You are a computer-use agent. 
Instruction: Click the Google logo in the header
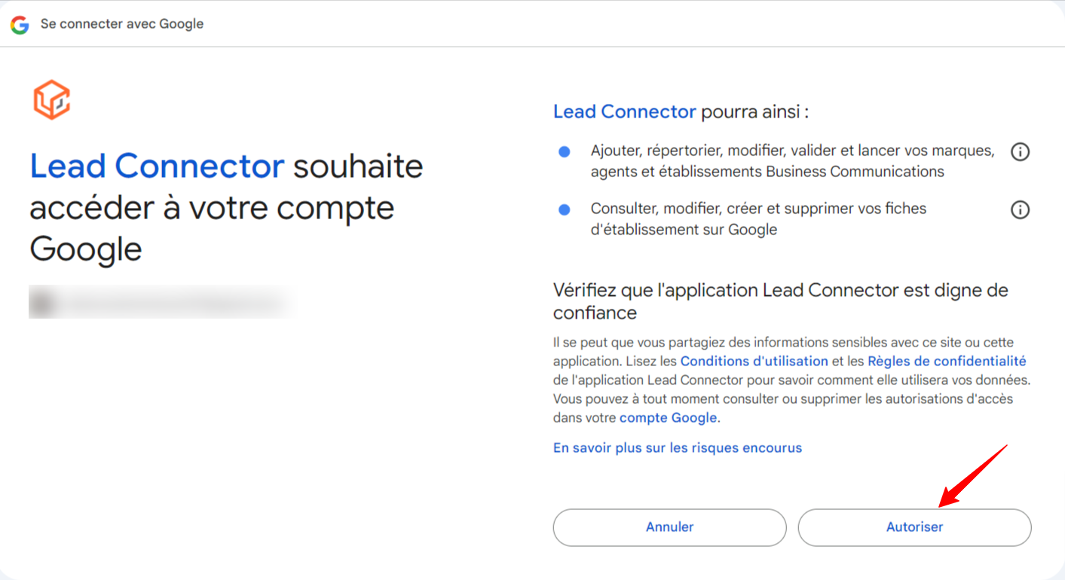pos(20,24)
